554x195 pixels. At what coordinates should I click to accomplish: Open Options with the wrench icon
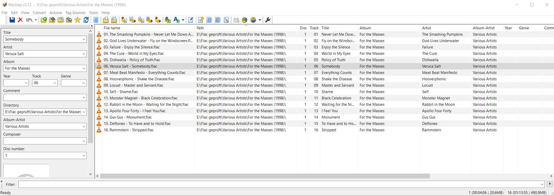tap(268, 20)
